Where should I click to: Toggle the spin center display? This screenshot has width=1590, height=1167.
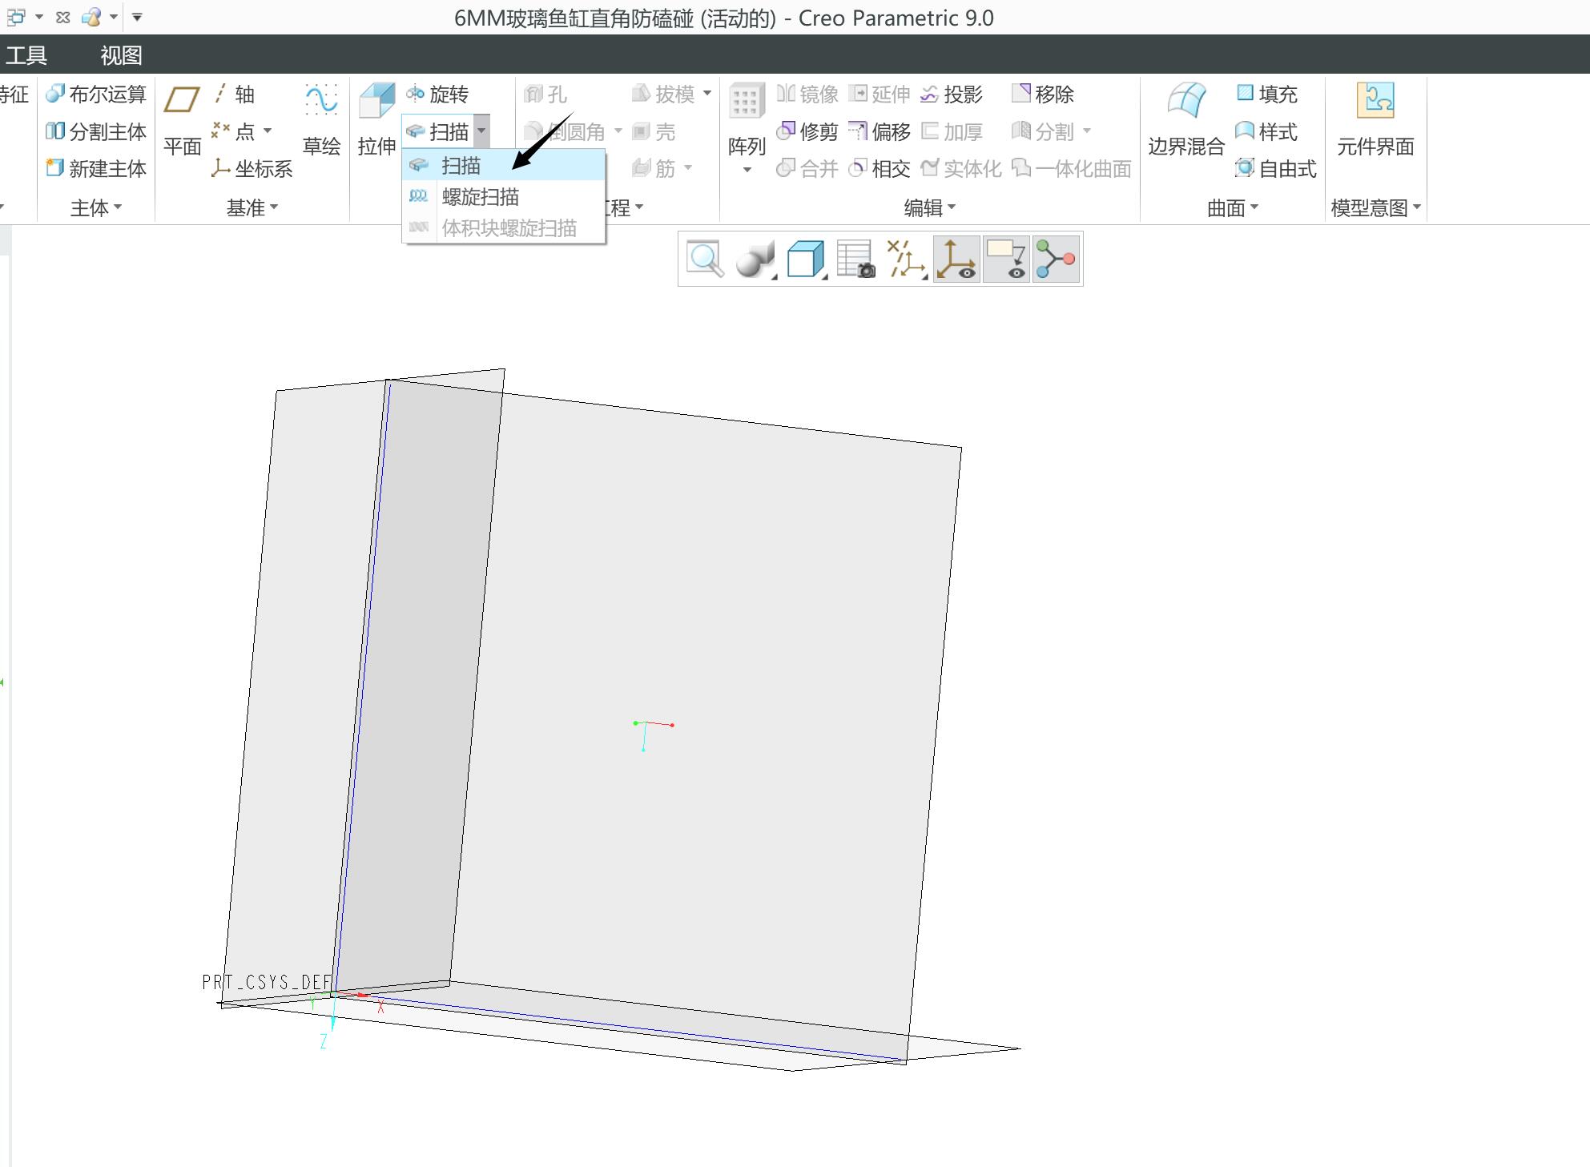tap(1057, 259)
